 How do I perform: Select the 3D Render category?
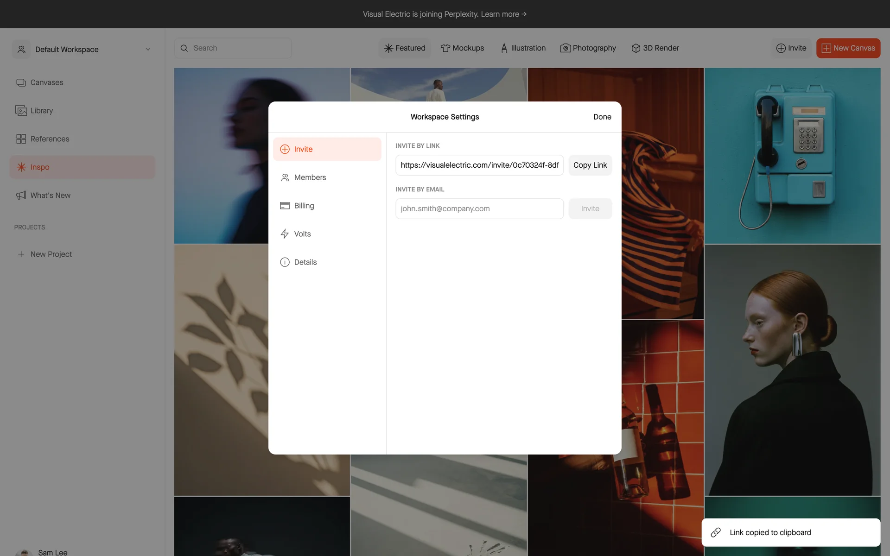(655, 48)
